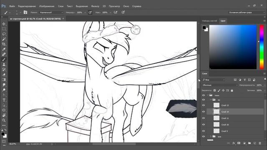Create new adjustment layer
The height and width of the screenshot is (150, 267).
click(244, 143)
